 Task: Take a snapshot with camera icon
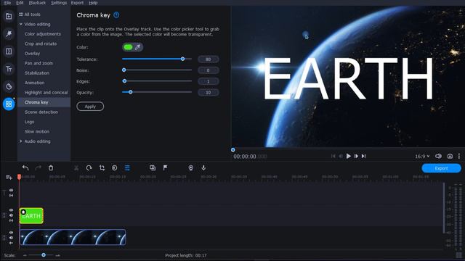450,156
